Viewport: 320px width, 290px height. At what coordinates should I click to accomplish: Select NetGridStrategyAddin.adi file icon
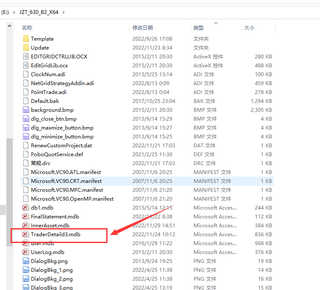pos(26,83)
